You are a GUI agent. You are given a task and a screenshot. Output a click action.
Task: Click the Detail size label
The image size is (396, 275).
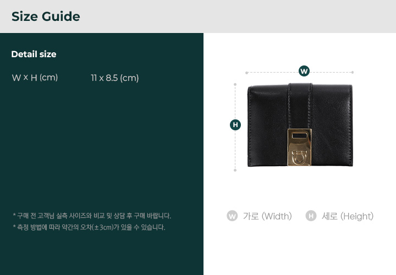(x=34, y=54)
